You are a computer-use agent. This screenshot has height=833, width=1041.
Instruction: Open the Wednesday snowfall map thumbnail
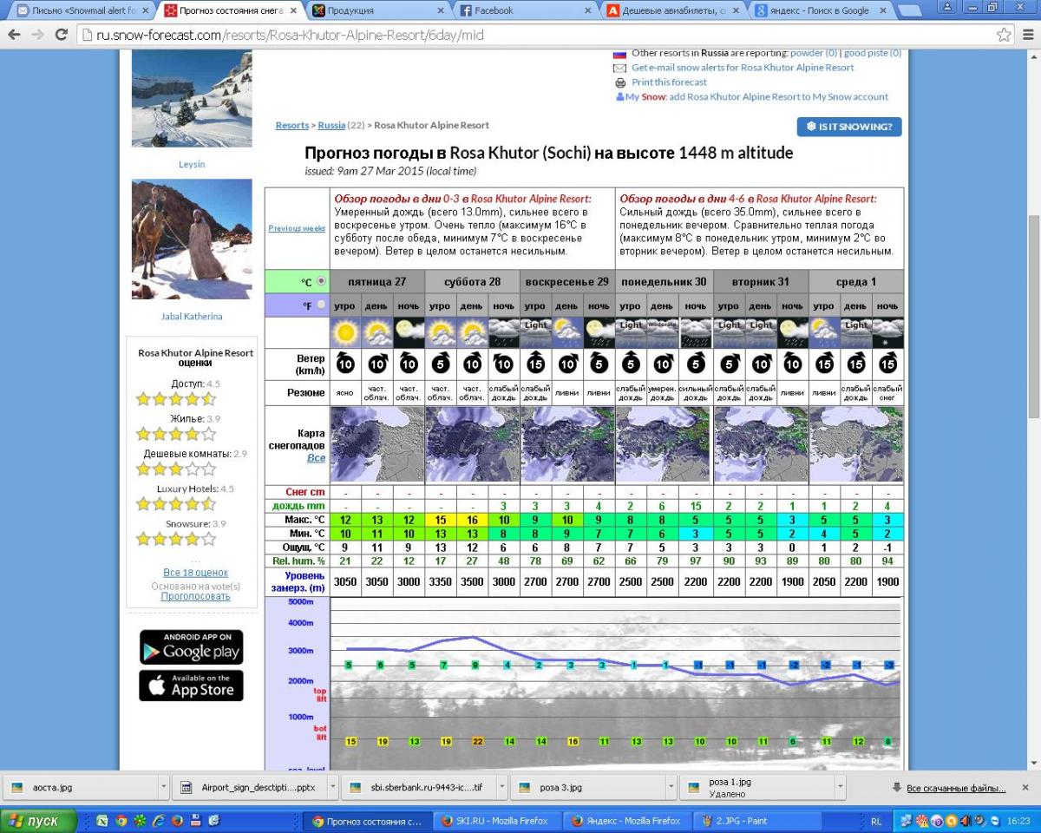[856, 443]
